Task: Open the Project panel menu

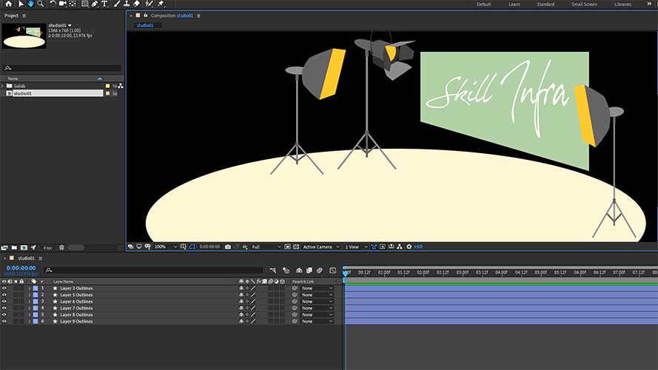Action: pyautogui.click(x=24, y=16)
